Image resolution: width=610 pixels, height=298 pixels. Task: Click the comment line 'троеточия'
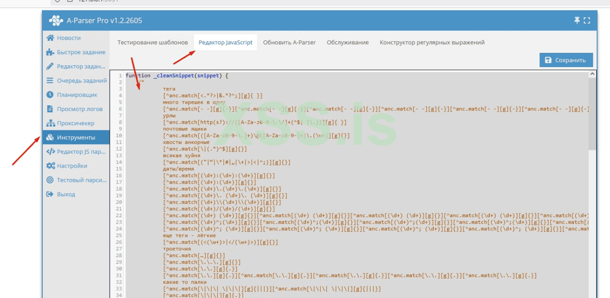(177, 249)
